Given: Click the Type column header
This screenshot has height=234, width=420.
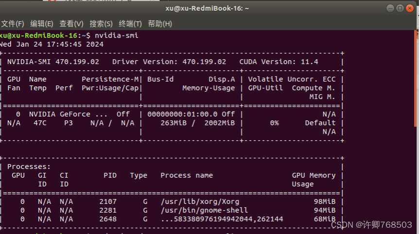Looking at the screenshot, I should click(139, 175).
